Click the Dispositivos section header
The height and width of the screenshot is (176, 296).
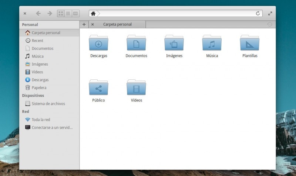pos(33,96)
